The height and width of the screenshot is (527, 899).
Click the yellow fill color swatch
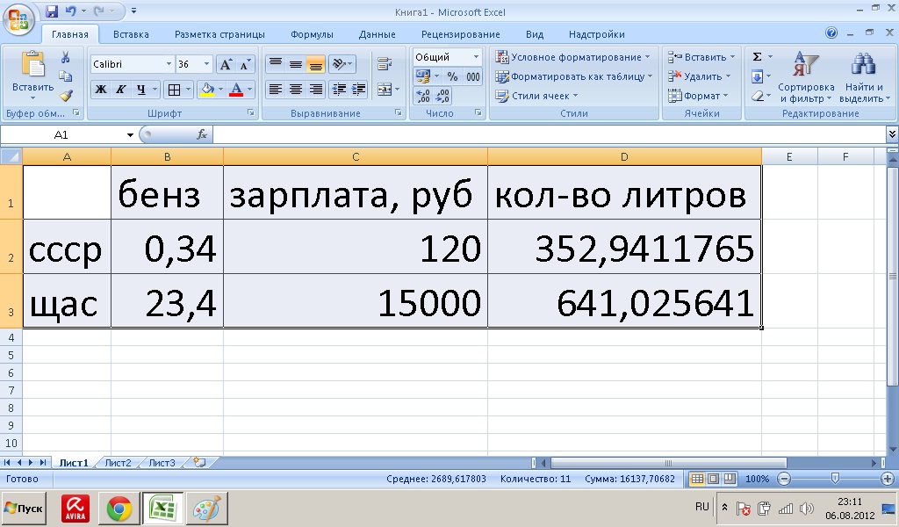(207, 90)
